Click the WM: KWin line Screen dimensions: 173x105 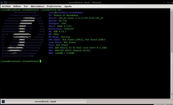tap(54, 34)
